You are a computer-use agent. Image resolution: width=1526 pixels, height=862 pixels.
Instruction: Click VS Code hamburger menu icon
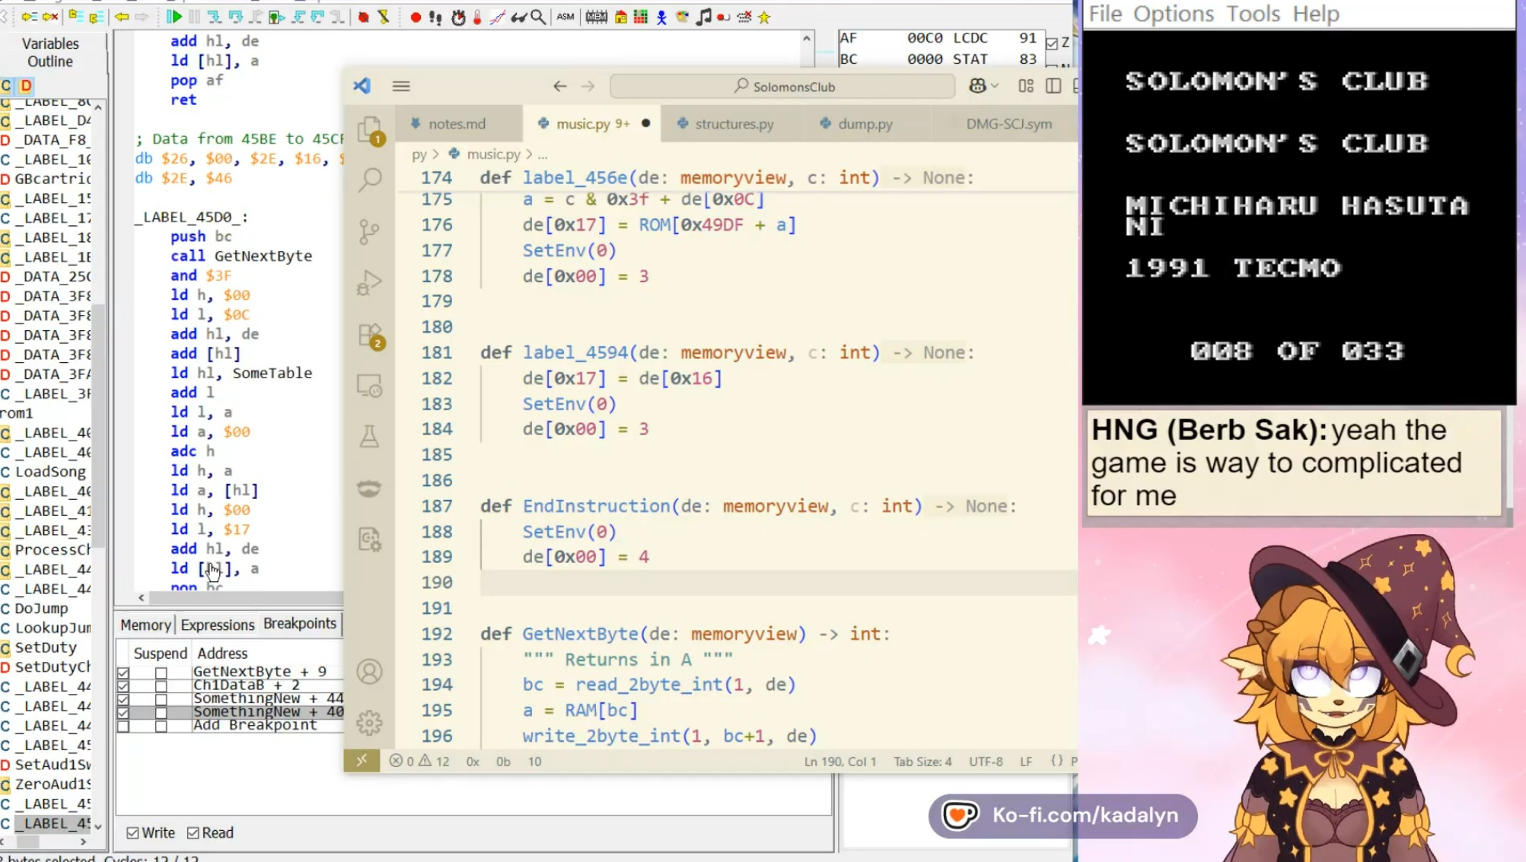click(x=401, y=86)
